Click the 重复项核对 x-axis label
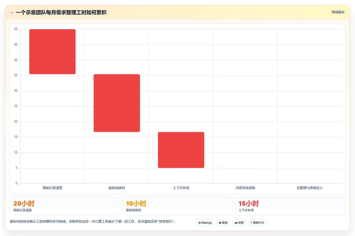 point(117,188)
